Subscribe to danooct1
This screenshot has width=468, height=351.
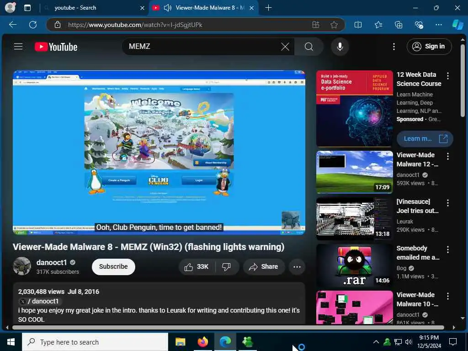tap(113, 266)
